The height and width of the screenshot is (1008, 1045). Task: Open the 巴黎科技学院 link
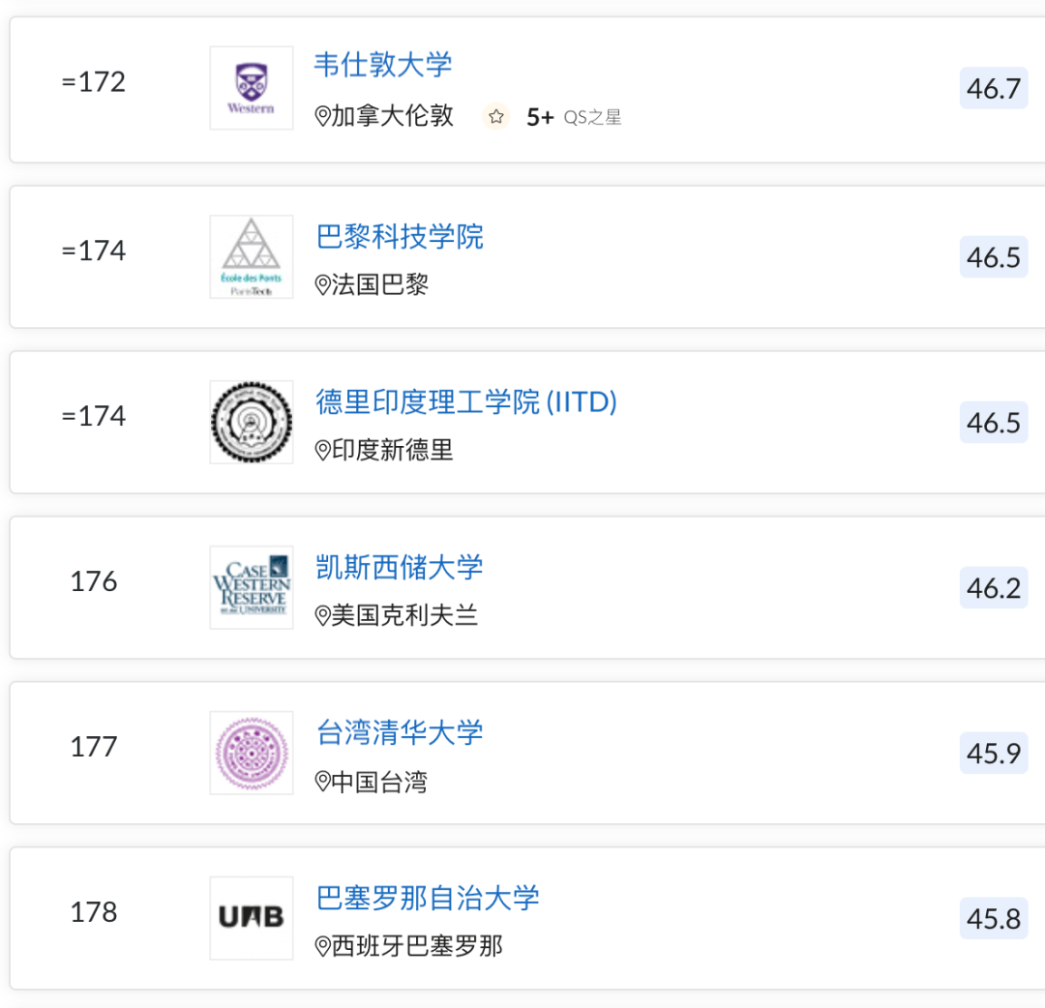tap(400, 237)
